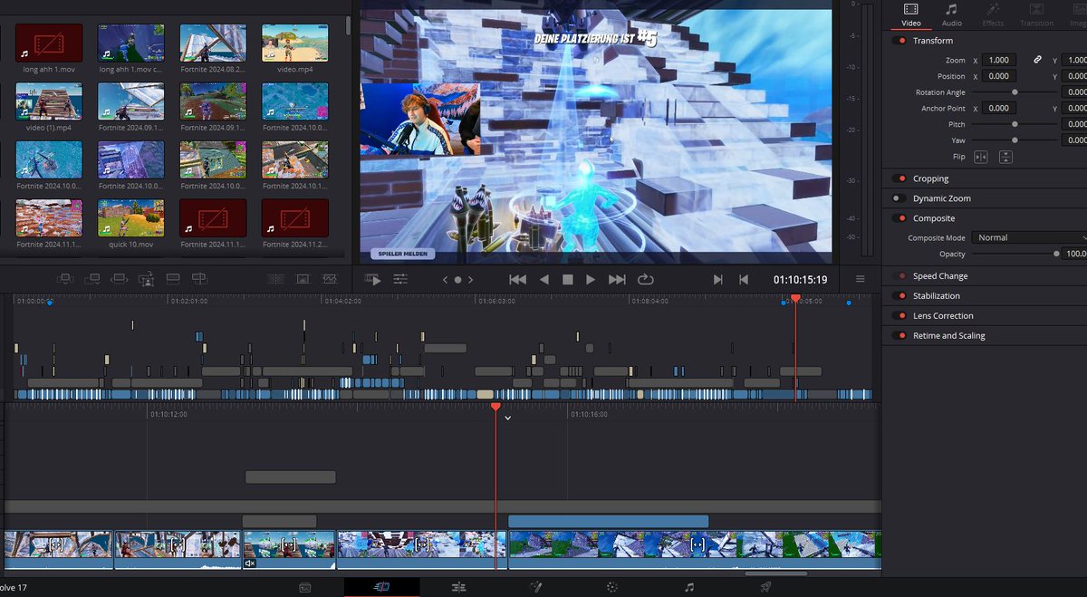The width and height of the screenshot is (1087, 597).
Task: Expand the Speed Change section
Action: (x=940, y=276)
